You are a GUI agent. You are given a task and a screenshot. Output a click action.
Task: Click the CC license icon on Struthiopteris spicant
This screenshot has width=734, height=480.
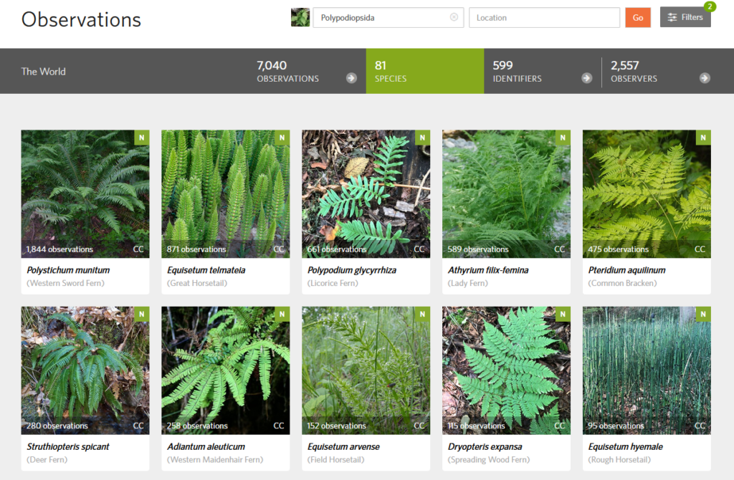point(138,426)
